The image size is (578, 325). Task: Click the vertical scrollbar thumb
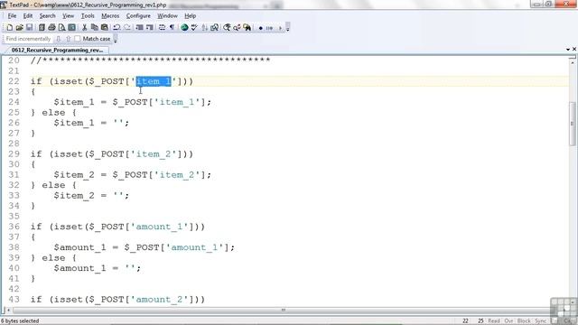point(572,124)
